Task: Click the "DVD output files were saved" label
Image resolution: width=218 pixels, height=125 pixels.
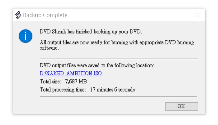Action: [x=97, y=65]
